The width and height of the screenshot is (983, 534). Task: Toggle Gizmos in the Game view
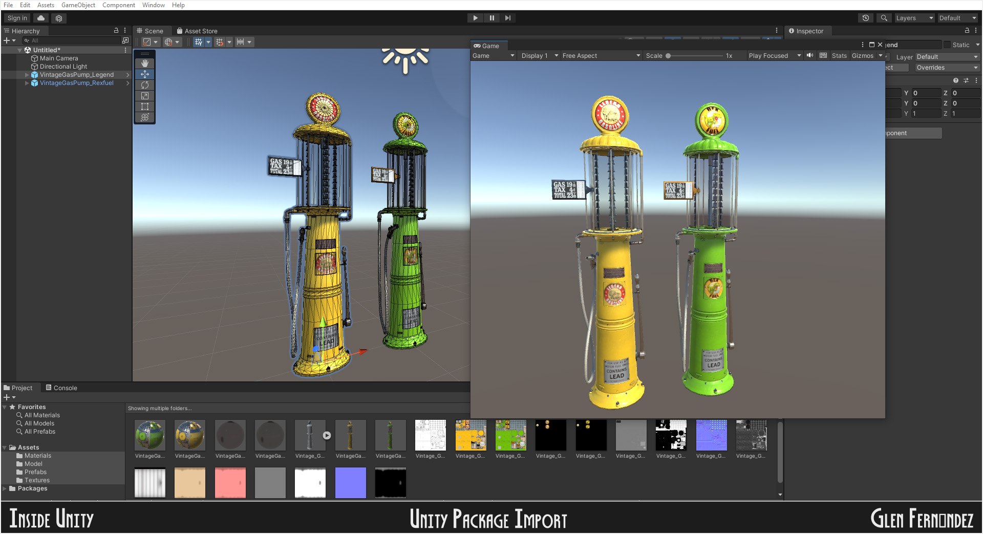(x=863, y=55)
